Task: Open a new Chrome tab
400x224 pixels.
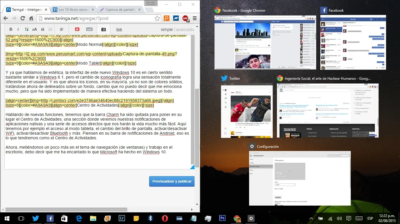Action: tap(149, 10)
